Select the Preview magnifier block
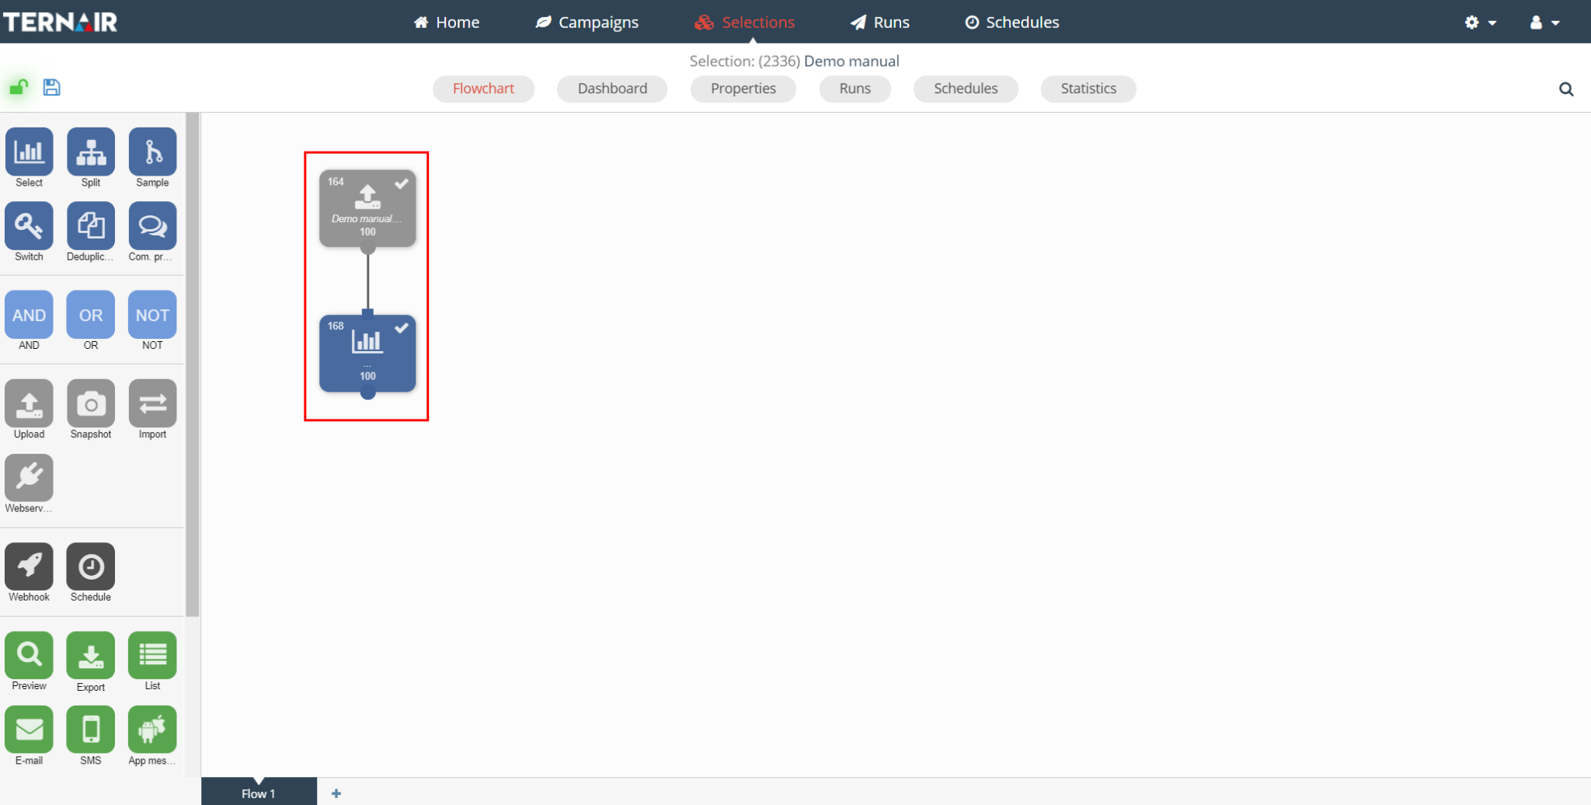Screen dimensions: 1591x805 30,655
